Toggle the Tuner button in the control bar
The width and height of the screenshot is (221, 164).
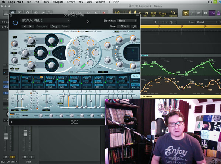192,13
